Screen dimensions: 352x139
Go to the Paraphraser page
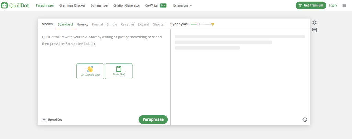[x=45, y=5]
